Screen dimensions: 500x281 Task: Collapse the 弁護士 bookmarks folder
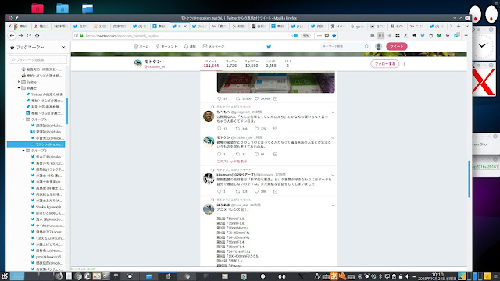19,88
